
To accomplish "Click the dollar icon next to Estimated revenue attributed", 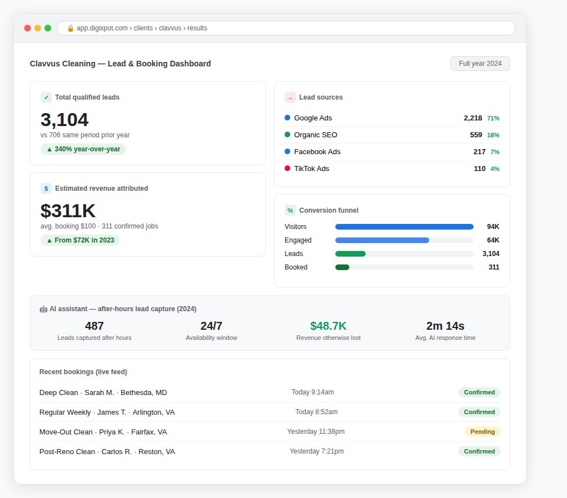I will (x=46, y=189).
